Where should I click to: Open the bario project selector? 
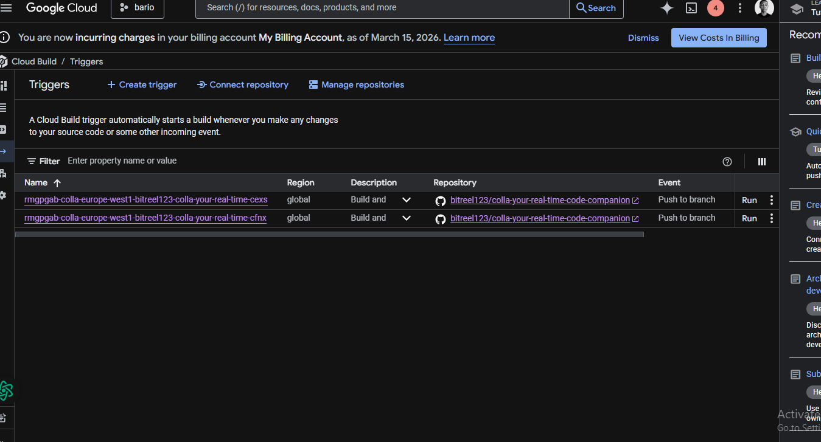(x=138, y=8)
